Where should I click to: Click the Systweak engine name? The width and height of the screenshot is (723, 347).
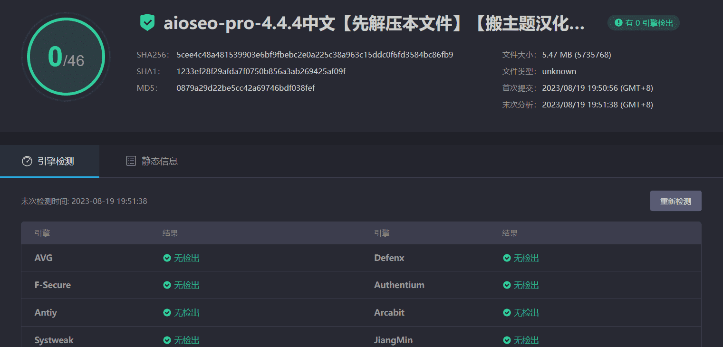point(54,340)
